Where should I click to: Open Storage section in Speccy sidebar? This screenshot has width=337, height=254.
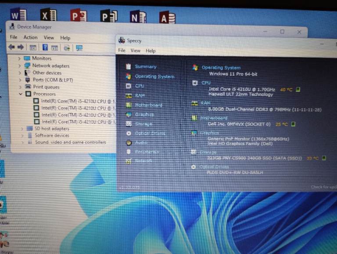[x=143, y=124]
